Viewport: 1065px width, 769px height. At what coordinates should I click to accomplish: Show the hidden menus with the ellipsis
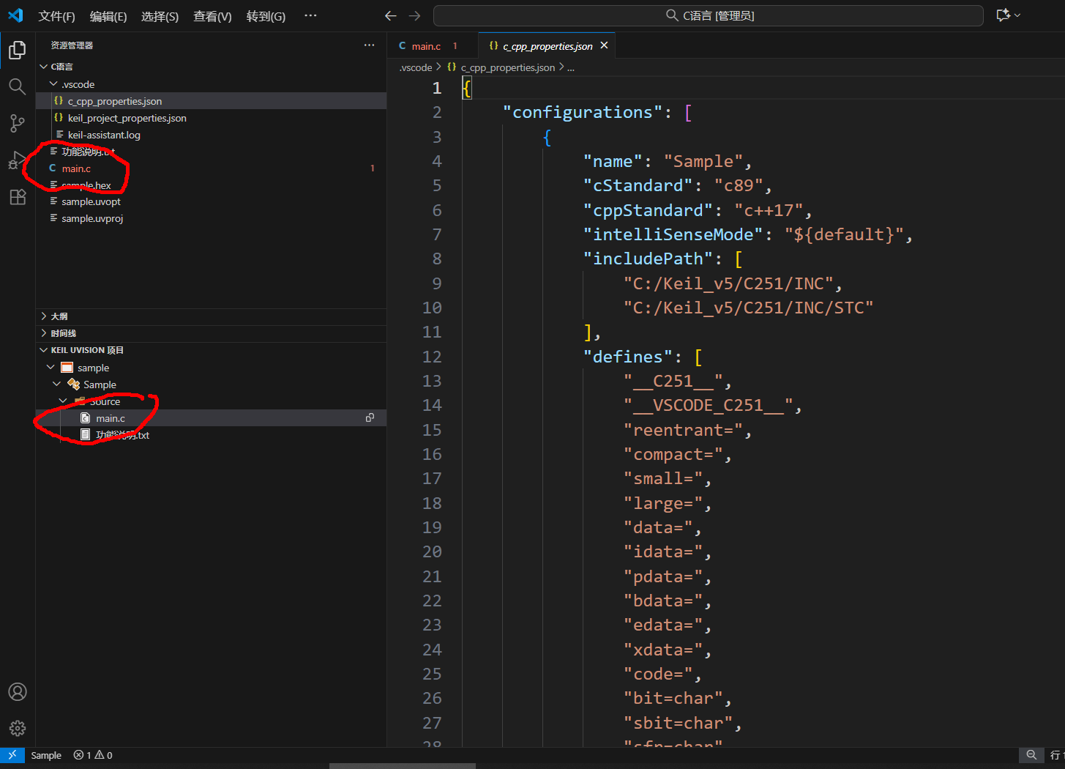[x=310, y=16]
